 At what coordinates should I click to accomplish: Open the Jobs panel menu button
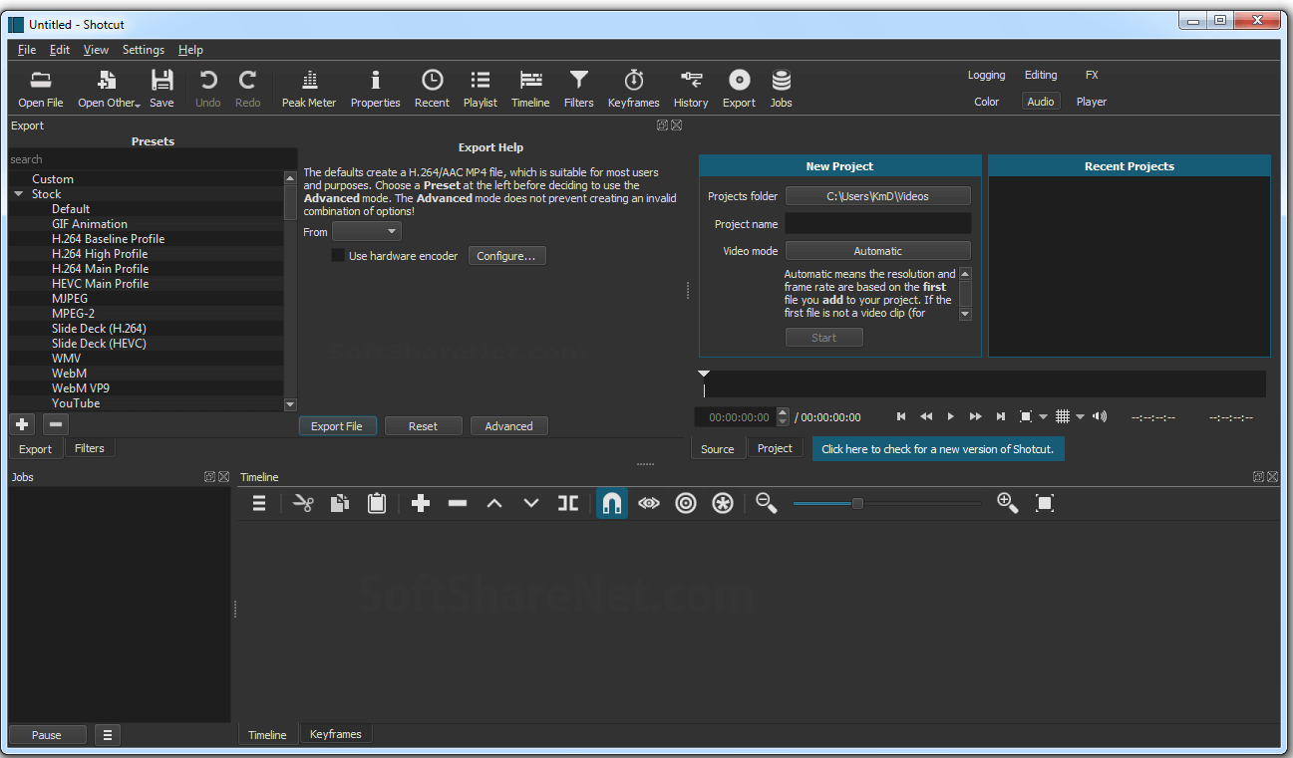[108, 735]
